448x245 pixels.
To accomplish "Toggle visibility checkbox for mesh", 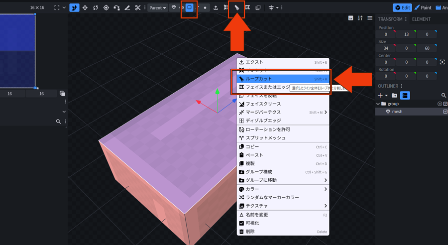I will tap(445, 112).
